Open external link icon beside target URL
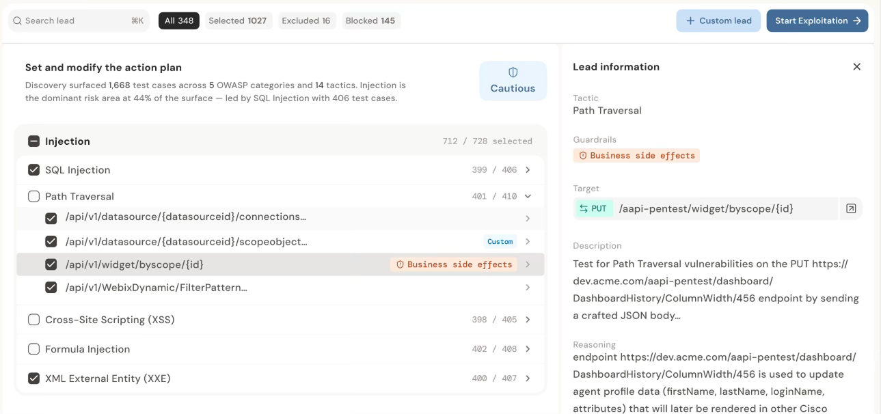 (851, 208)
